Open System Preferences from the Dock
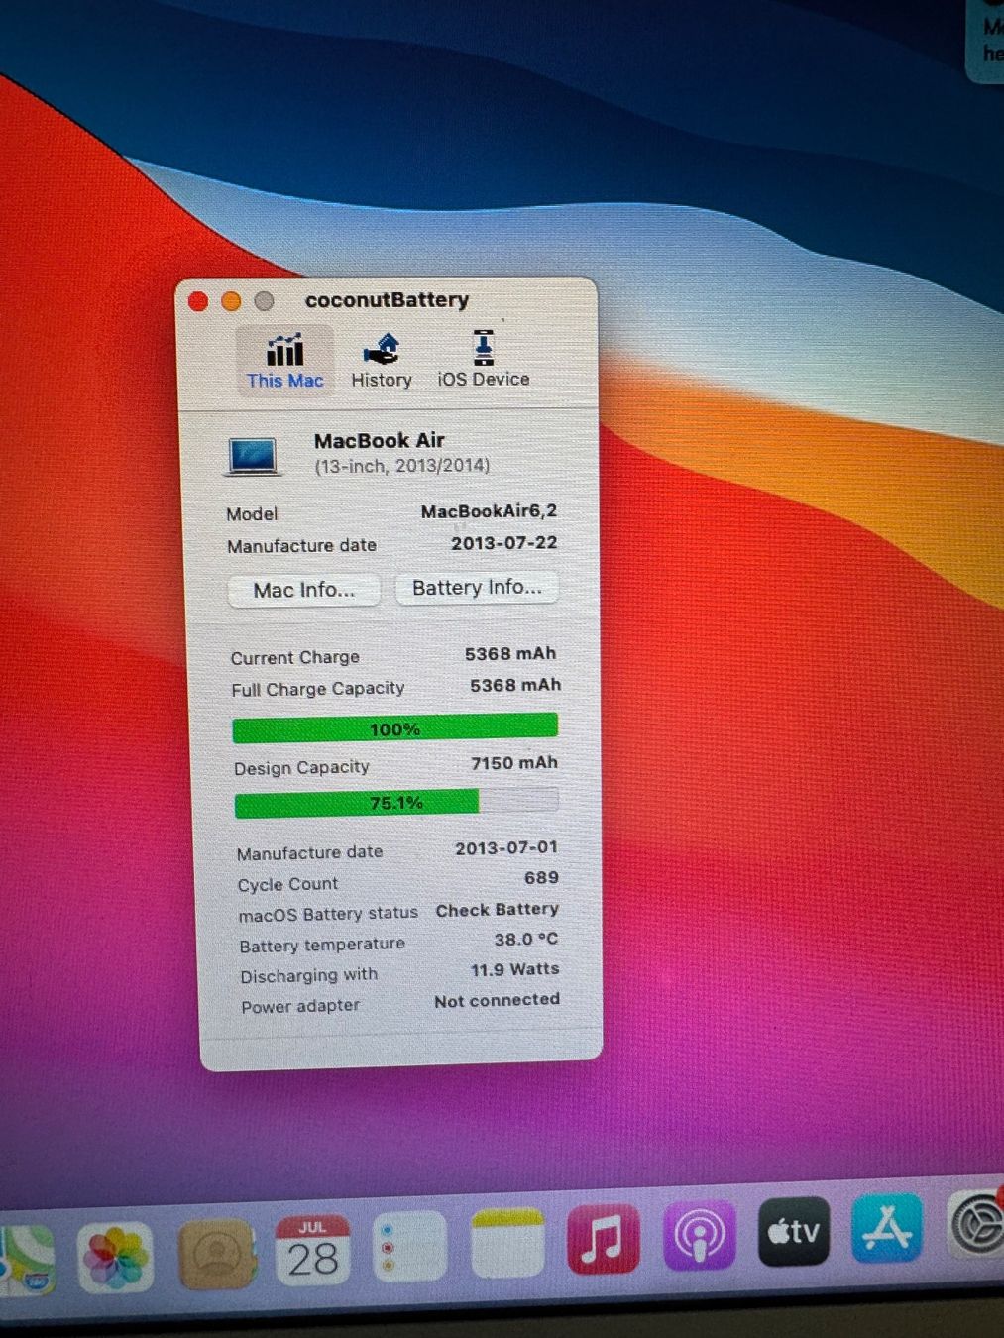 pos(977,1225)
